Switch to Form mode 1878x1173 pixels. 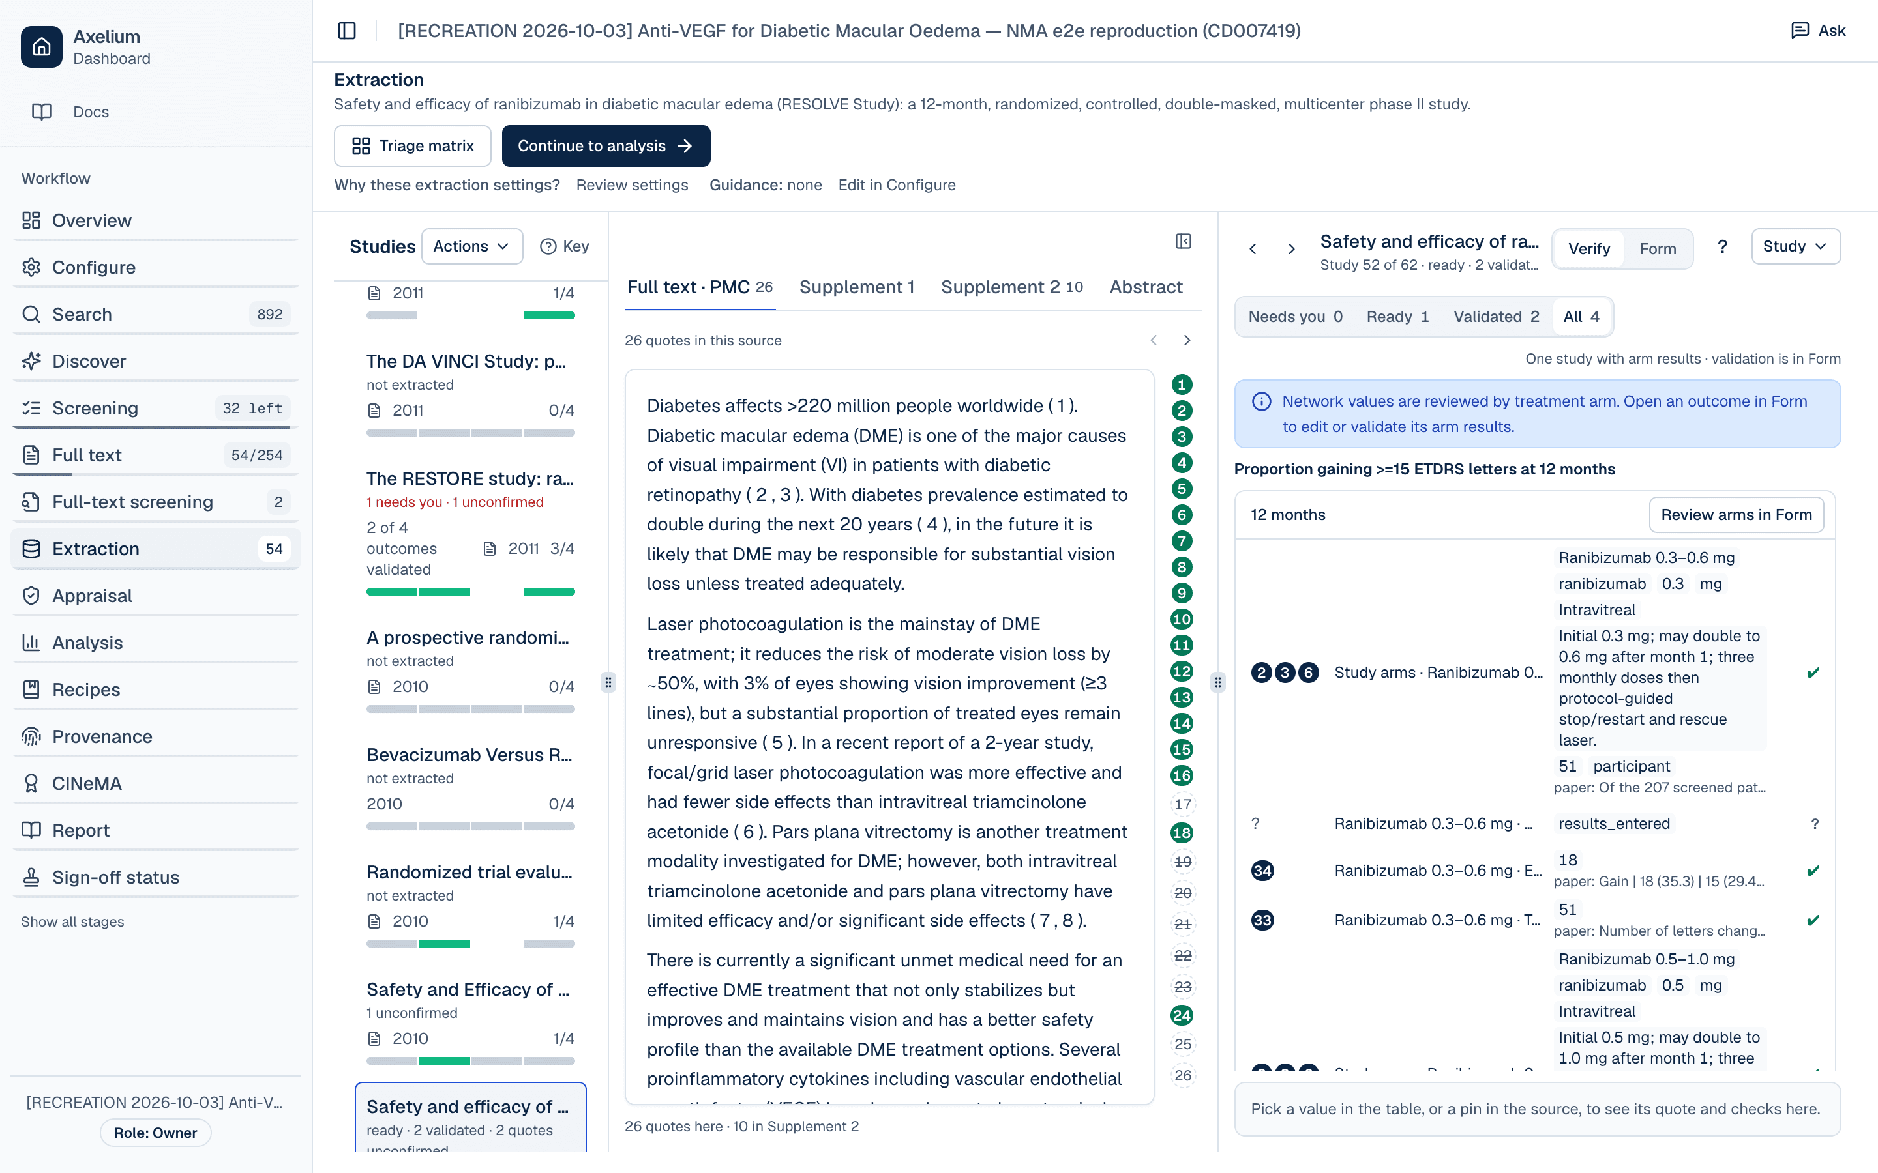[1657, 249]
